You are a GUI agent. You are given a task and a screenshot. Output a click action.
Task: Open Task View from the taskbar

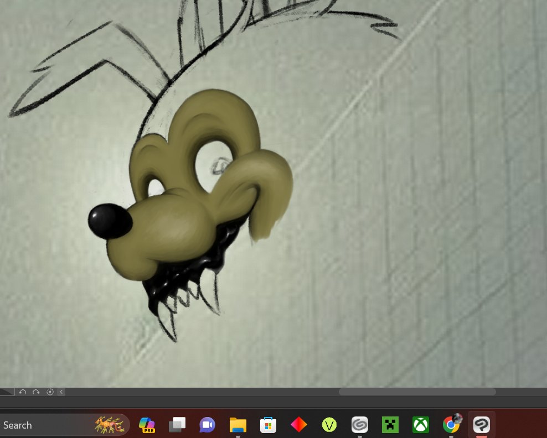177,425
